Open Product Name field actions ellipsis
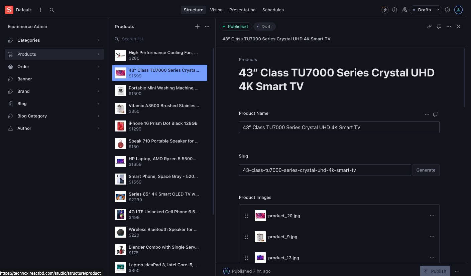The image size is (471, 276). pos(427,114)
